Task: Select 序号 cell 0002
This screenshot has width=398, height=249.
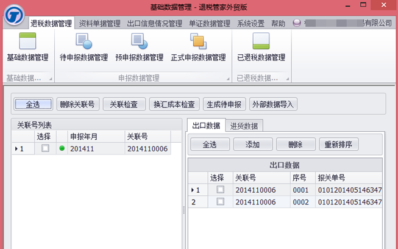Action: pyautogui.click(x=303, y=202)
